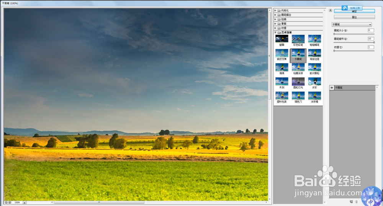Click the zoom in plus button
This screenshot has height=206, width=383.
pyautogui.click(x=10, y=202)
